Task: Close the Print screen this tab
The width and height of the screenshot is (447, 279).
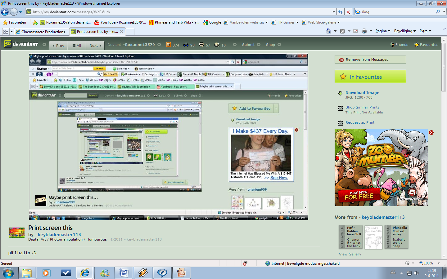Action: click(x=121, y=32)
